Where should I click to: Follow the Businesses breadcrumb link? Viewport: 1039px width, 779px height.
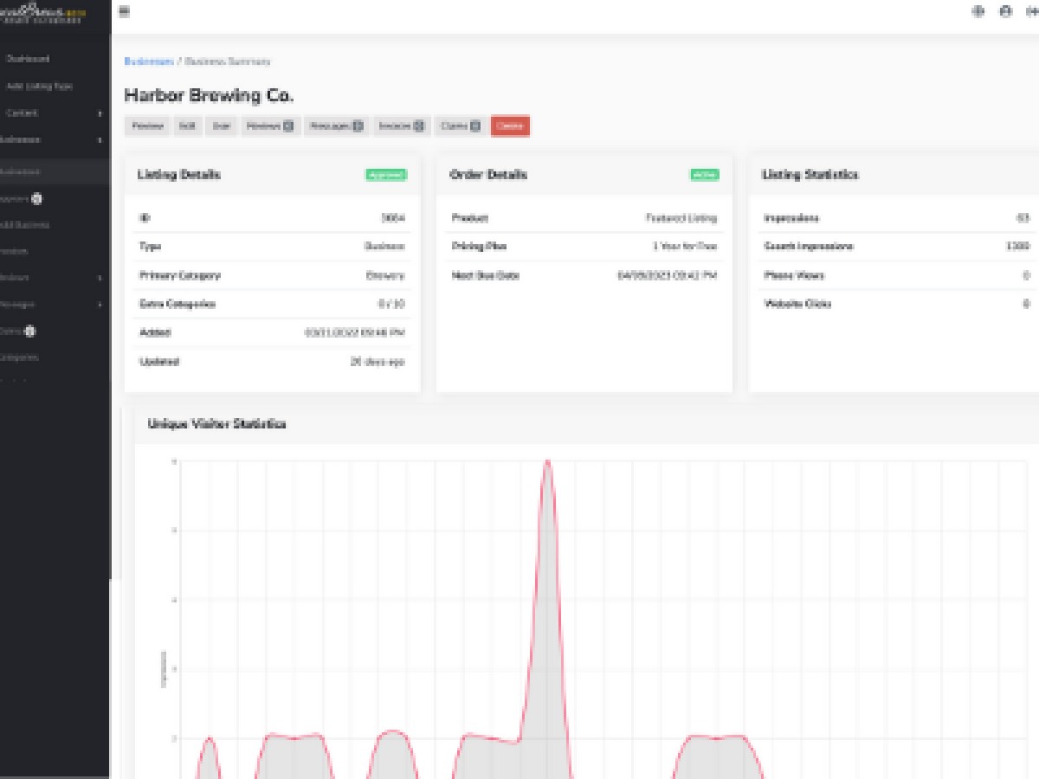pos(149,61)
